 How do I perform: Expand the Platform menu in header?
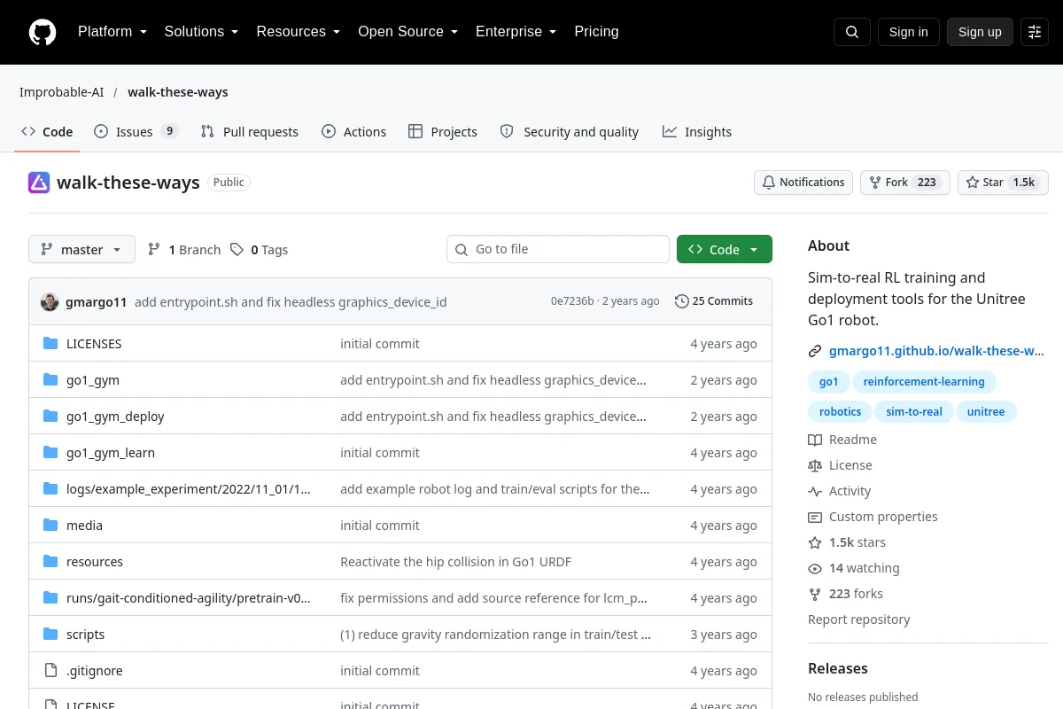tap(112, 32)
